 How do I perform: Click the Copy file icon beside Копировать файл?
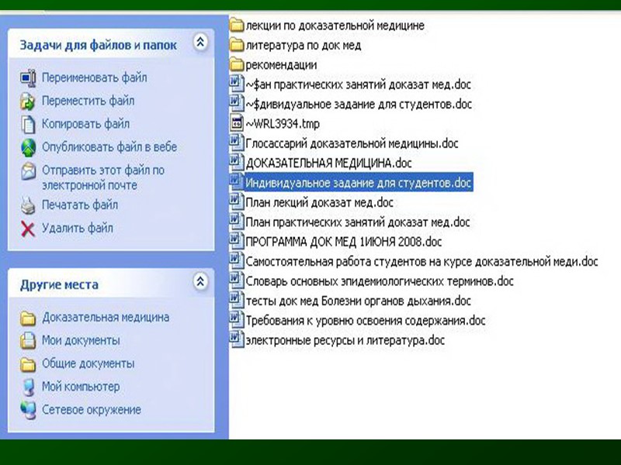pos(28,124)
